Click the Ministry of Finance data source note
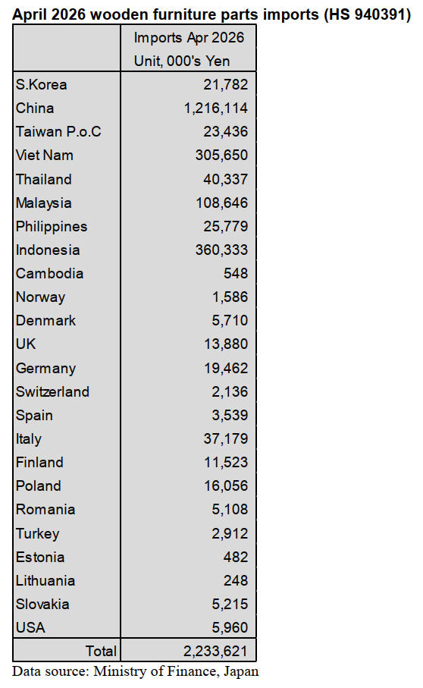423x688 pixels. click(135, 672)
